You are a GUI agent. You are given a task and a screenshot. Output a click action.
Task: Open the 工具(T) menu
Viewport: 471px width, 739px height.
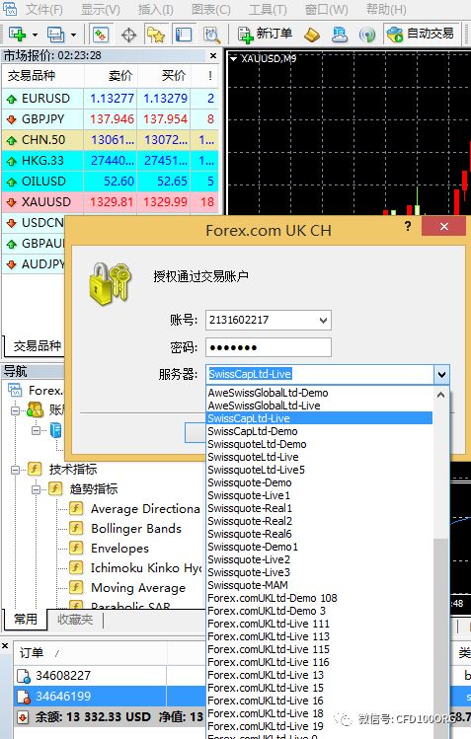268,9
